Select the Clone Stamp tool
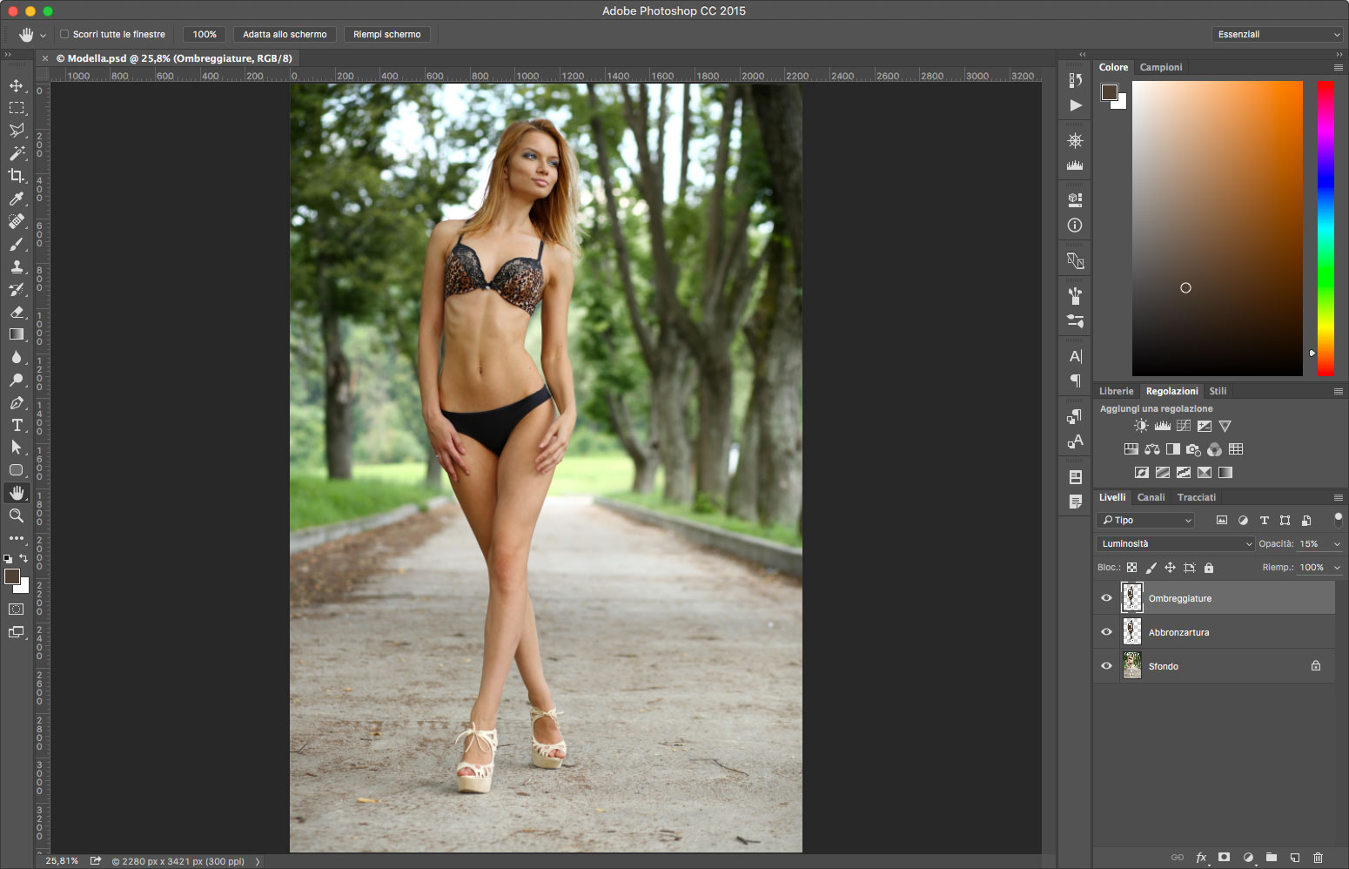 [17, 266]
